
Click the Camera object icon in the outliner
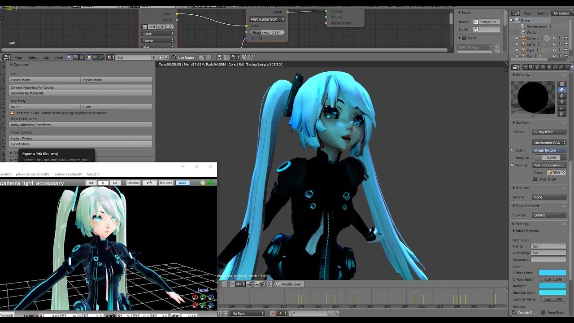(x=523, y=38)
